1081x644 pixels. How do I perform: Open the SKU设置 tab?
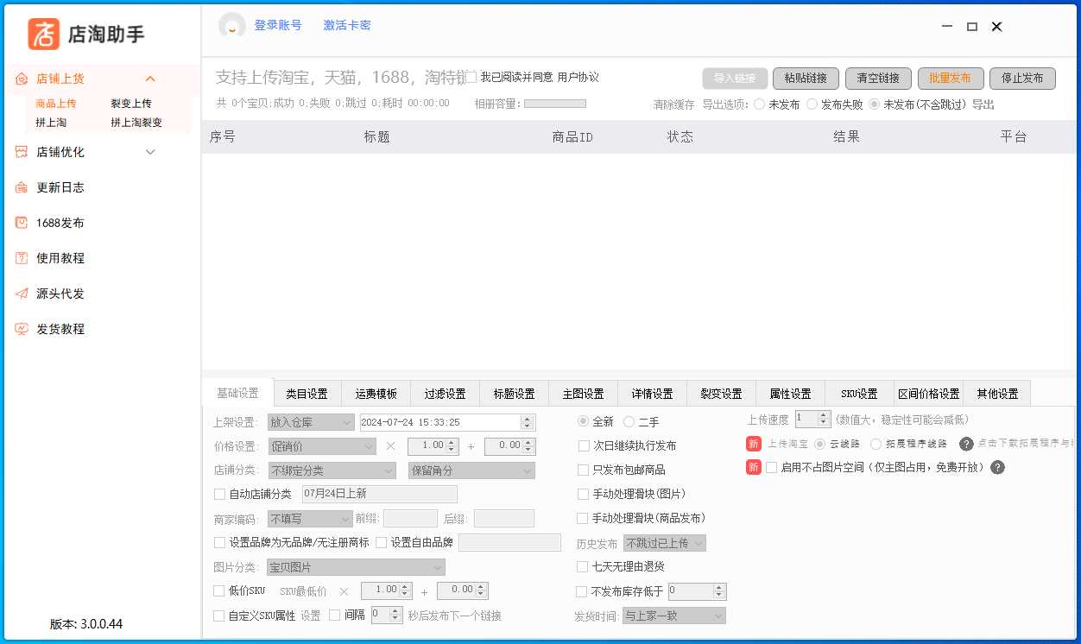pyautogui.click(x=859, y=394)
